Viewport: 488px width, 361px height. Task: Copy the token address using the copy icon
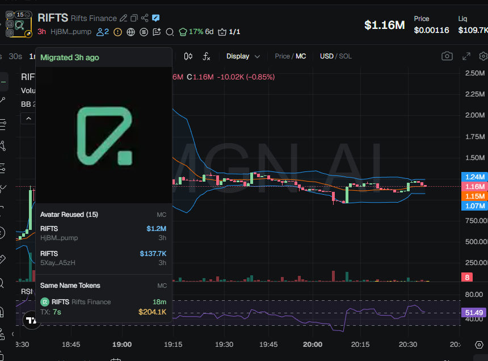[x=134, y=18]
